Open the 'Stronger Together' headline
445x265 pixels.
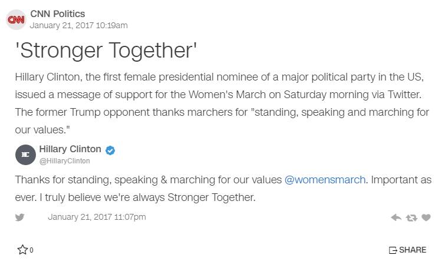(106, 51)
